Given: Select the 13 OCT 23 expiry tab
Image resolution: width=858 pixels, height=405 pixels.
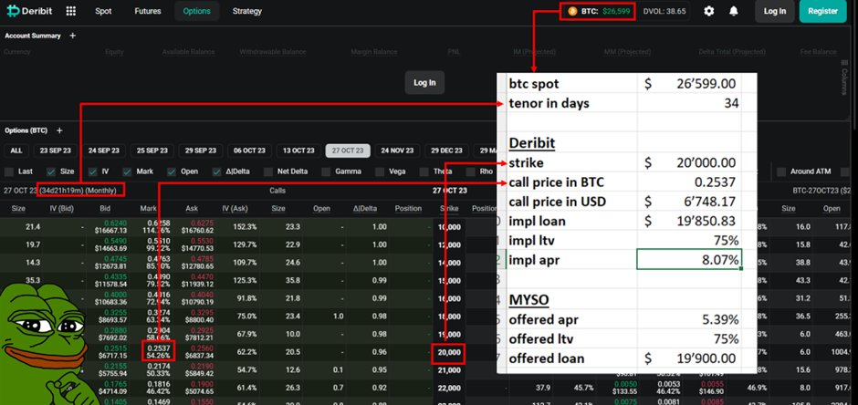Looking at the screenshot, I should click(298, 151).
